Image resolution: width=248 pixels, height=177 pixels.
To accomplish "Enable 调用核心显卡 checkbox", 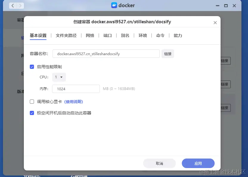I will (32, 102).
